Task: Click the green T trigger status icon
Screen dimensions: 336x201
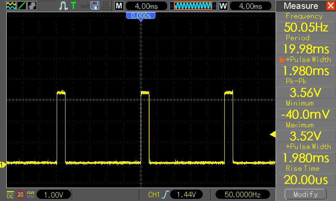Action: tap(73, 6)
